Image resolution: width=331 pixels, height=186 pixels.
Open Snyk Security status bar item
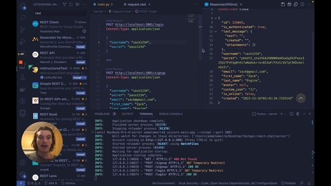pyautogui.click(x=228, y=183)
